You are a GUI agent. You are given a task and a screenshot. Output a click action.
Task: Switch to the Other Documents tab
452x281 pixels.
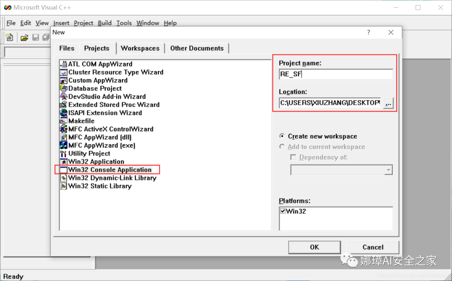click(197, 49)
